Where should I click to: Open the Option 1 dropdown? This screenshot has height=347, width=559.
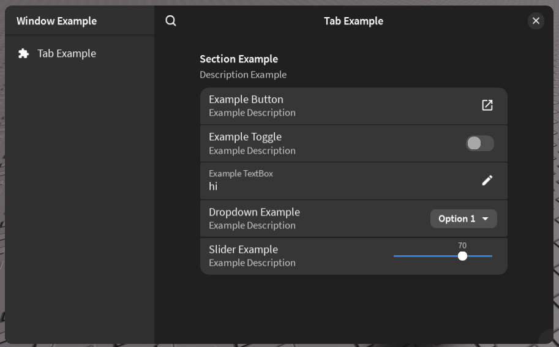coord(463,218)
